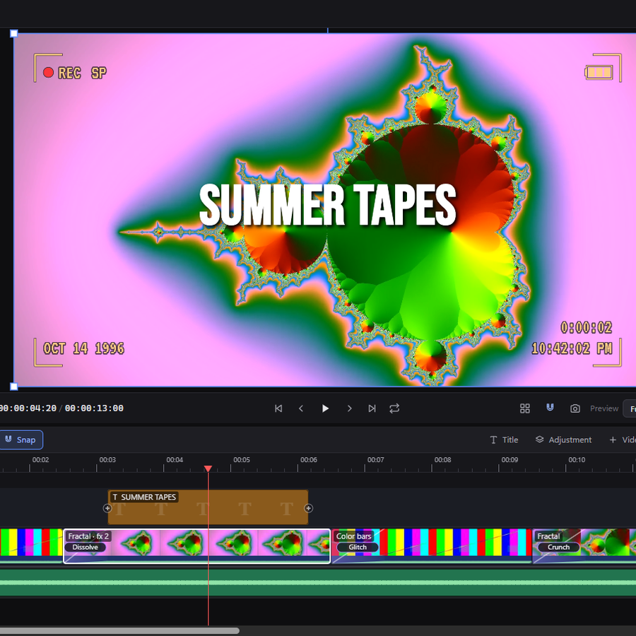Image resolution: width=636 pixels, height=636 pixels.
Task: Click the SUMMER TAPES text in preview
Action: [328, 205]
